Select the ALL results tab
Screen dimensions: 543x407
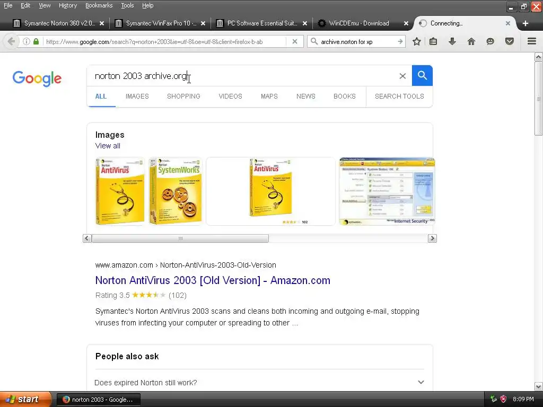101,96
